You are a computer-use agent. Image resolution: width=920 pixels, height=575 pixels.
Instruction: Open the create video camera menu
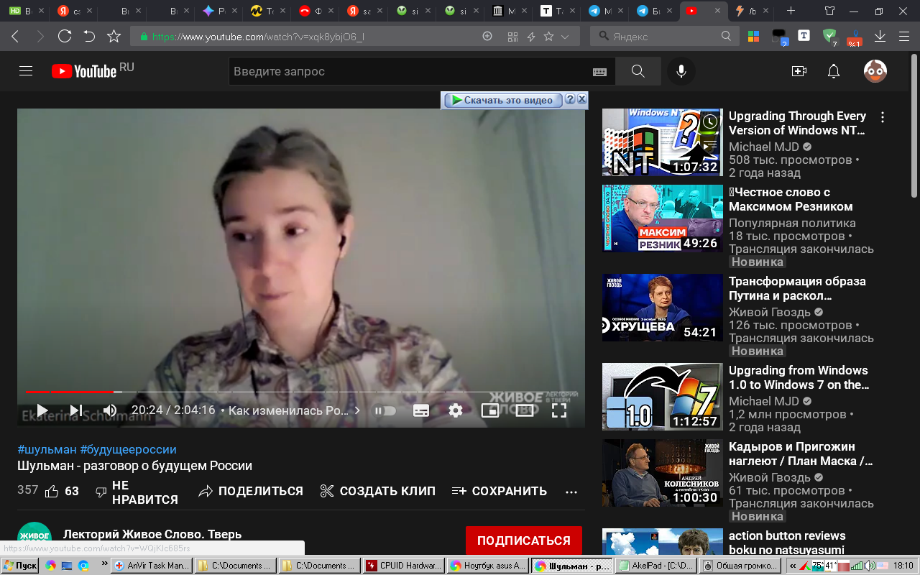click(799, 71)
